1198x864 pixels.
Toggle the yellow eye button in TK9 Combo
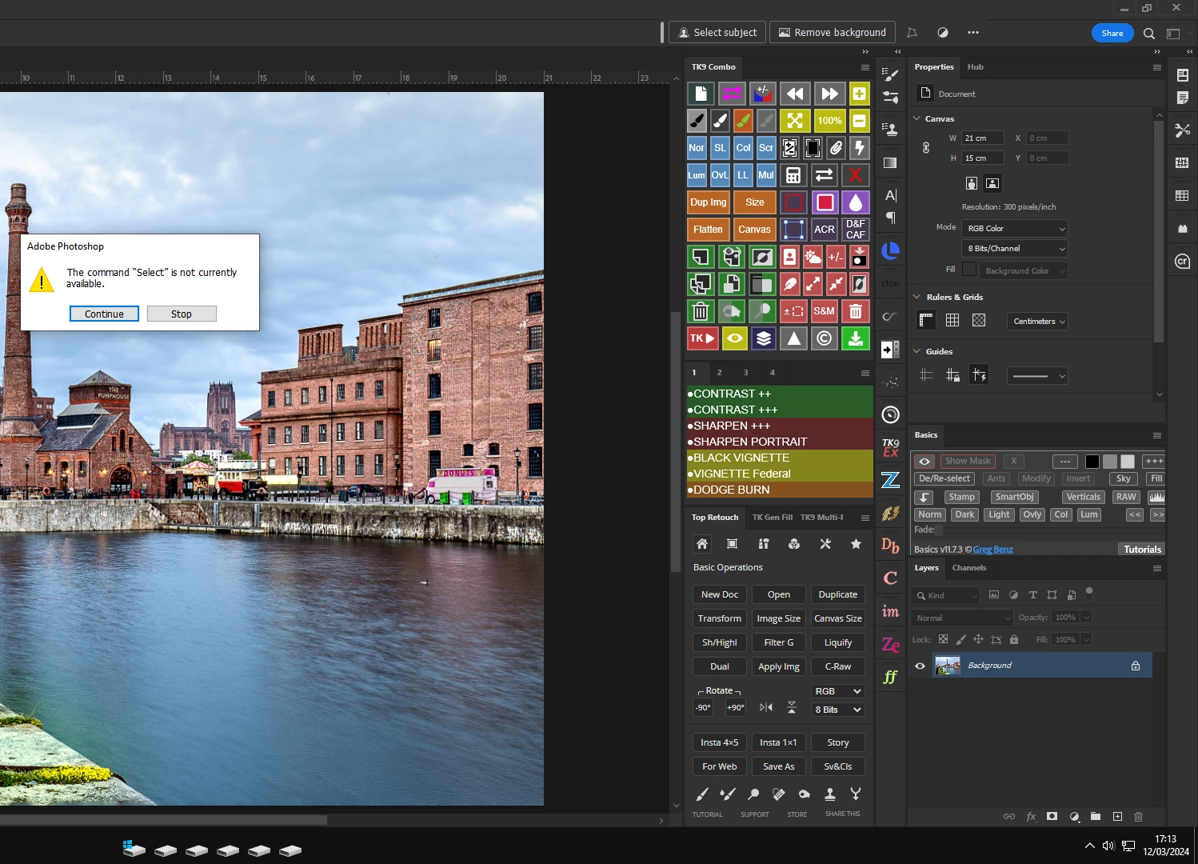point(734,338)
